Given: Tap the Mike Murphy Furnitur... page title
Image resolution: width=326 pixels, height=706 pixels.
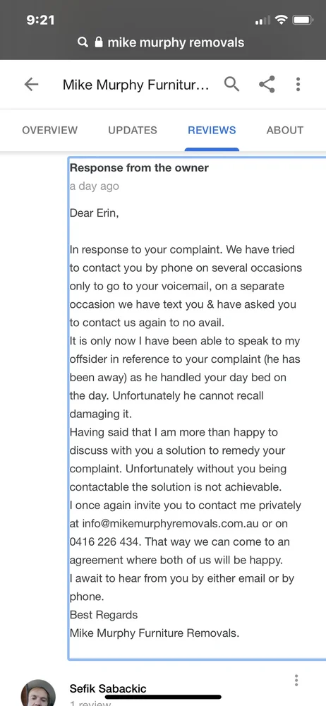Looking at the screenshot, I should pyautogui.click(x=135, y=85).
